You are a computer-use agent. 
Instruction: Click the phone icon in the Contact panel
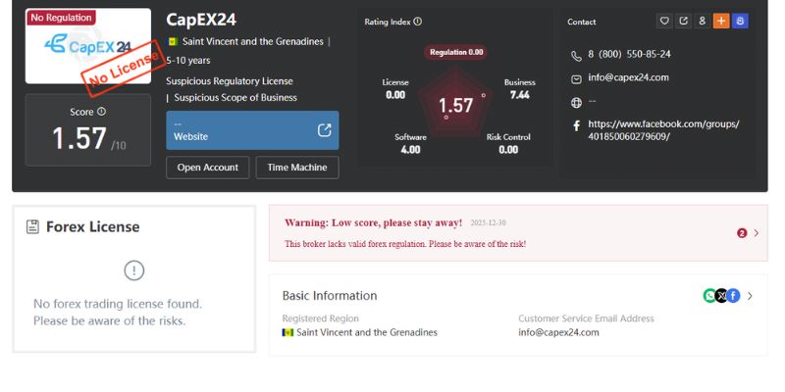[x=576, y=56]
